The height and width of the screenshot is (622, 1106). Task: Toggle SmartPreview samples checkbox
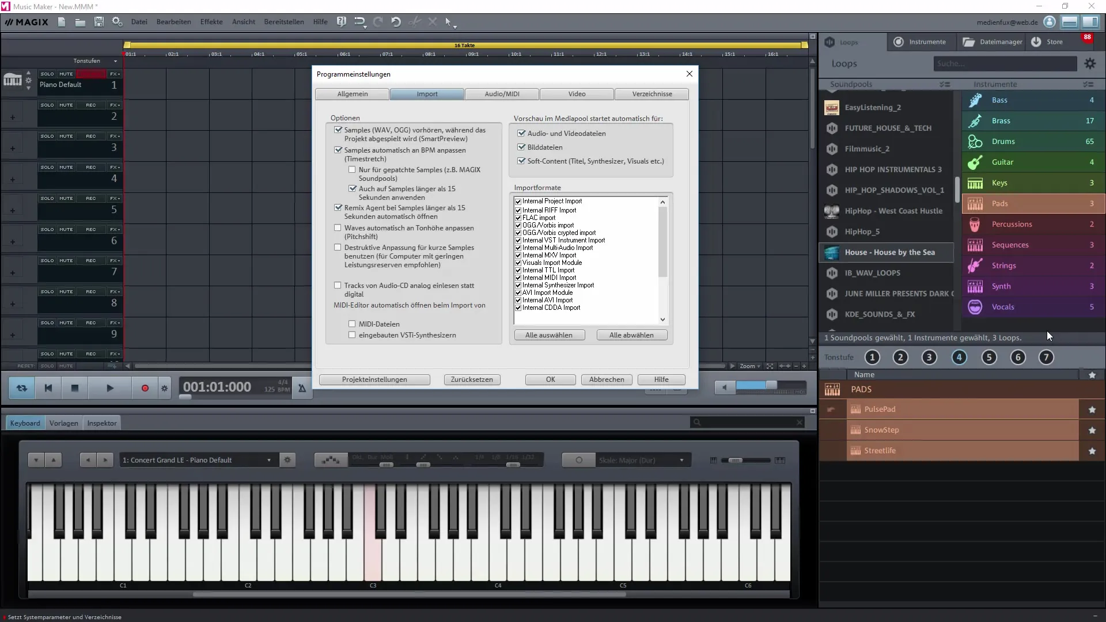338,130
